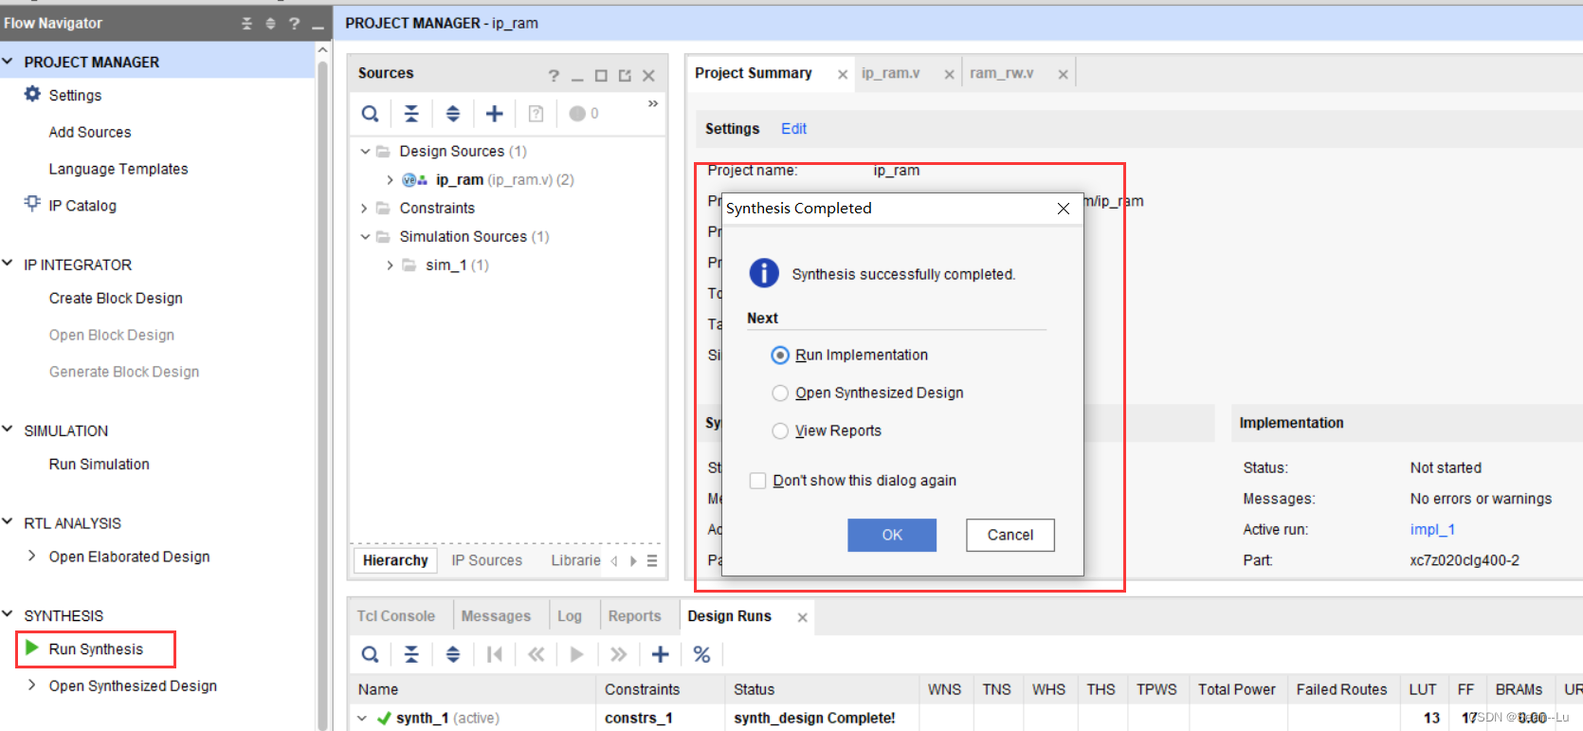Expand the sim_1 simulation node
The image size is (1583, 731).
point(390,265)
